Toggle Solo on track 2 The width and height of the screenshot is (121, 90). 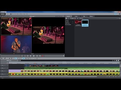point(1,68)
